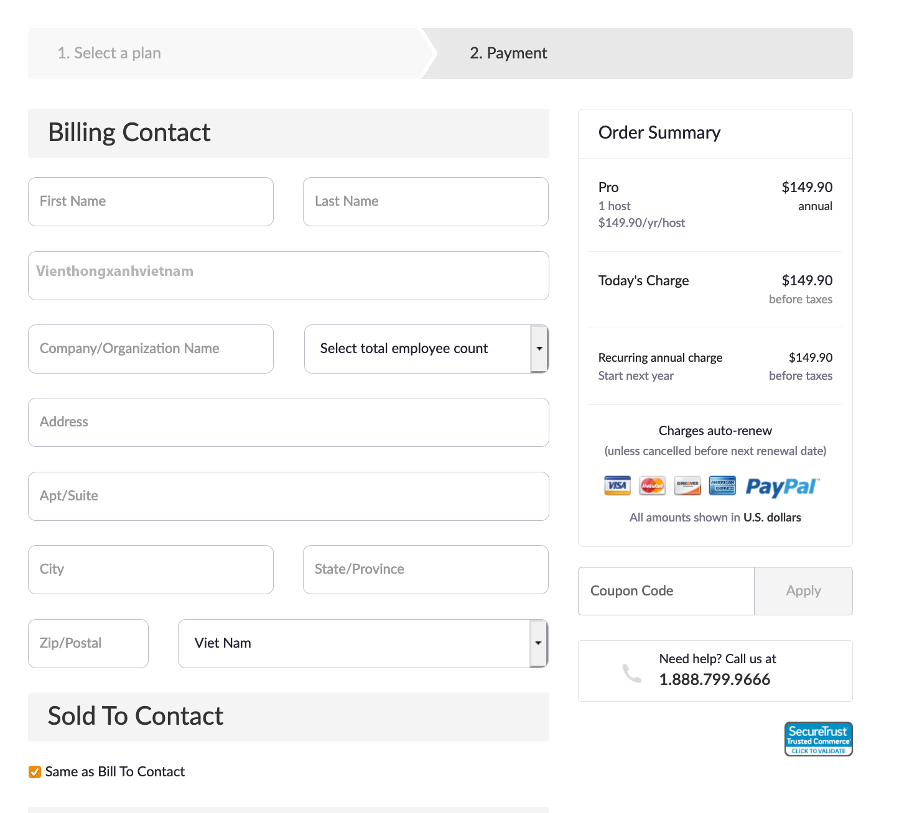Image resolution: width=917 pixels, height=813 pixels.
Task: Focus the First Name field
Action: pyautogui.click(x=151, y=201)
